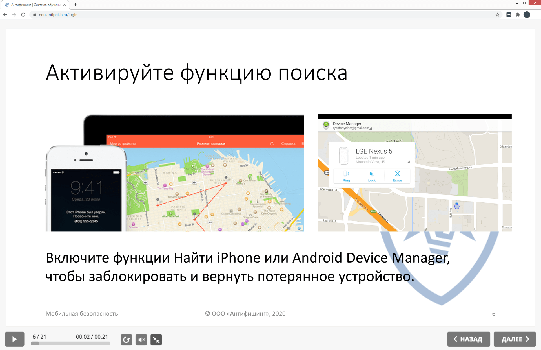Image resolution: width=541 pixels, height=350 pixels.
Task: Go to next slide with ДАЛЕЕ
Action: (515, 339)
